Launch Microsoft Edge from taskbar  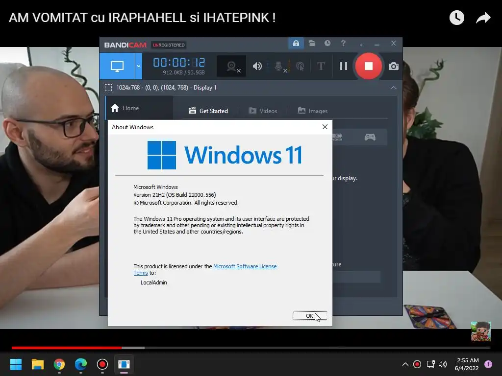81,364
